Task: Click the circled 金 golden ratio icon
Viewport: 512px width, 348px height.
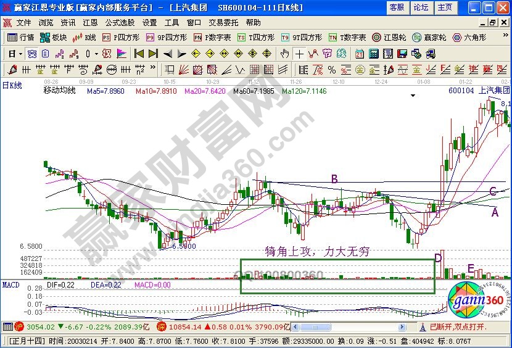Action: coord(360,70)
